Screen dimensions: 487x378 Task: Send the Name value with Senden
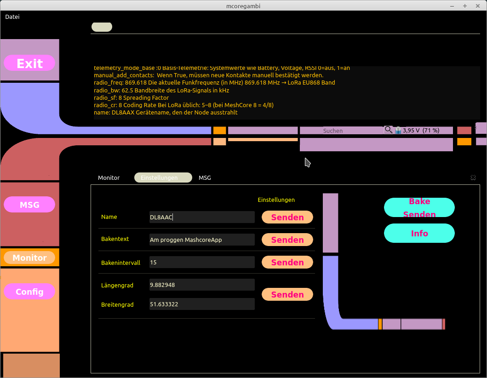pos(287,217)
